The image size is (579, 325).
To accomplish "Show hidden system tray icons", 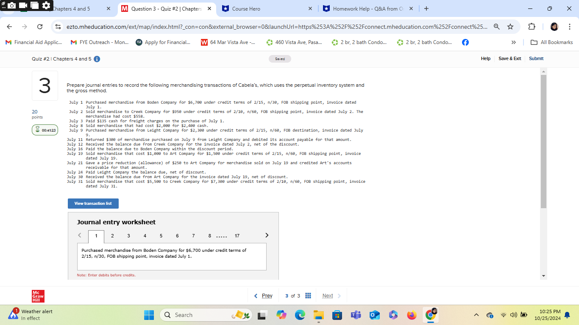I will coord(476,315).
